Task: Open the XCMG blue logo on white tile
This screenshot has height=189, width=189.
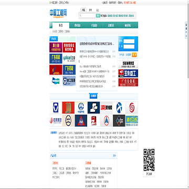Action: tap(56, 108)
